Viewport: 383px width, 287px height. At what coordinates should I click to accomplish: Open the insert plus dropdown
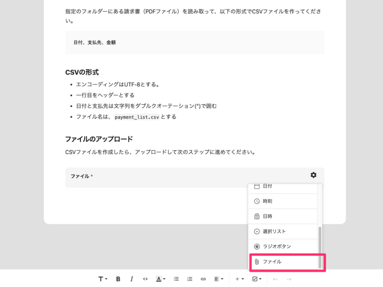238,279
